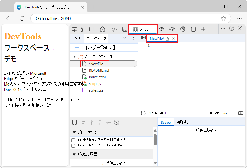Viewport: 247px width, 168px height.
Task: Click the Step debugger icon
Action: 108,122
